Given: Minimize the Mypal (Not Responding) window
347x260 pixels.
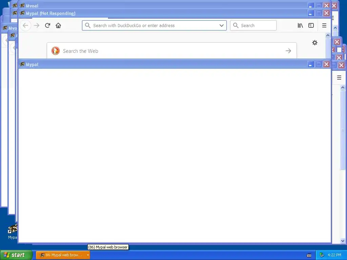Looking at the screenshot, I should click(x=310, y=13).
